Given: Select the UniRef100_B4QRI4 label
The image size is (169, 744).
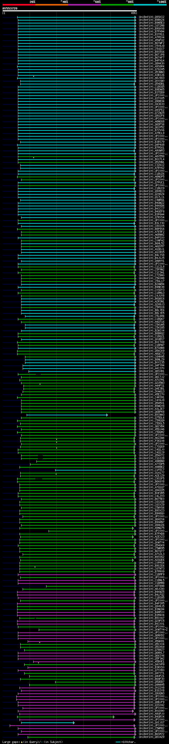Looking at the screenshot, I should point(152,717).
